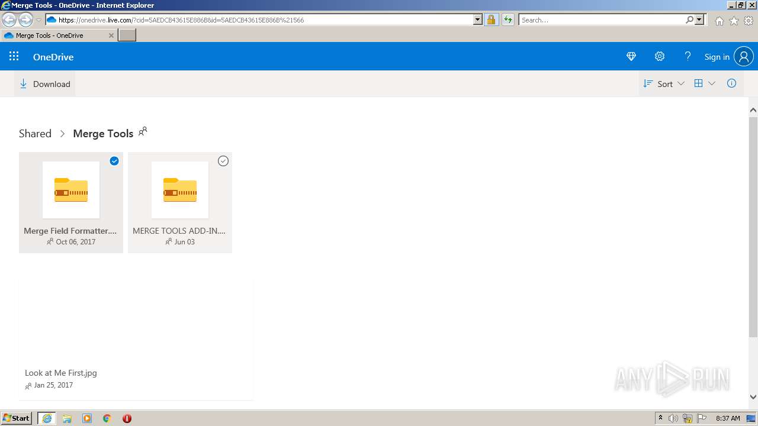This screenshot has height=426, width=758.
Task: Open the Help question mark
Action: coord(688,56)
